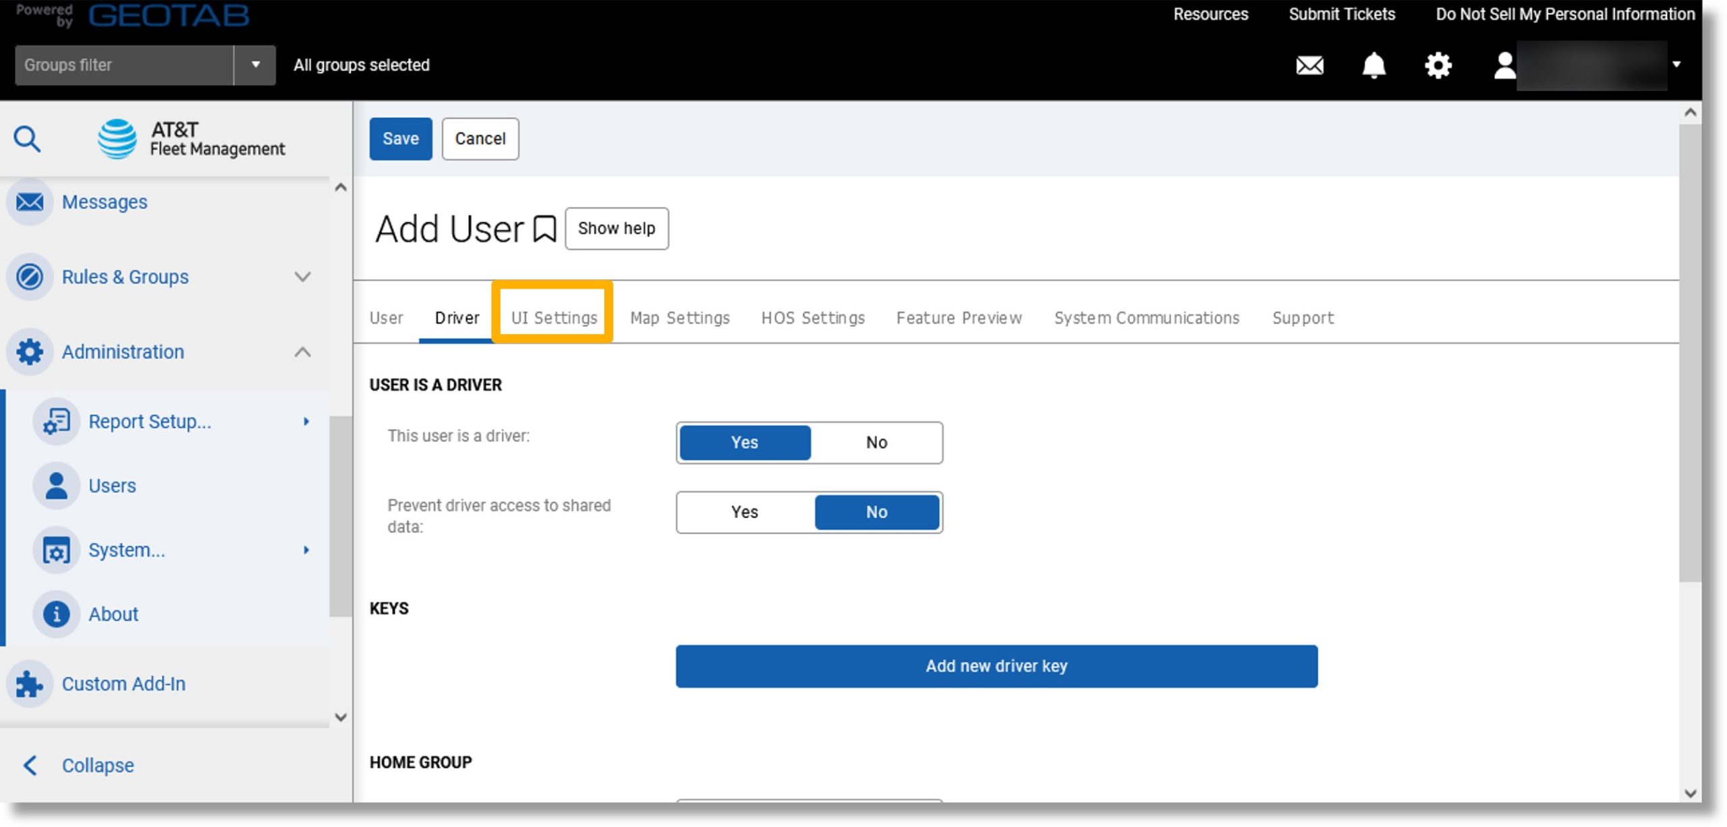Select the HOS Settings tab
1727x827 pixels.
(x=813, y=317)
